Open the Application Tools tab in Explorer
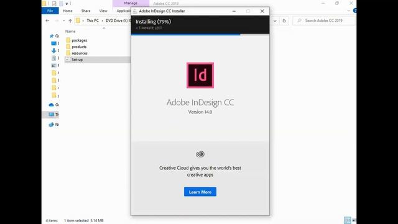Screen dimensions: 398x224 tap(124, 11)
